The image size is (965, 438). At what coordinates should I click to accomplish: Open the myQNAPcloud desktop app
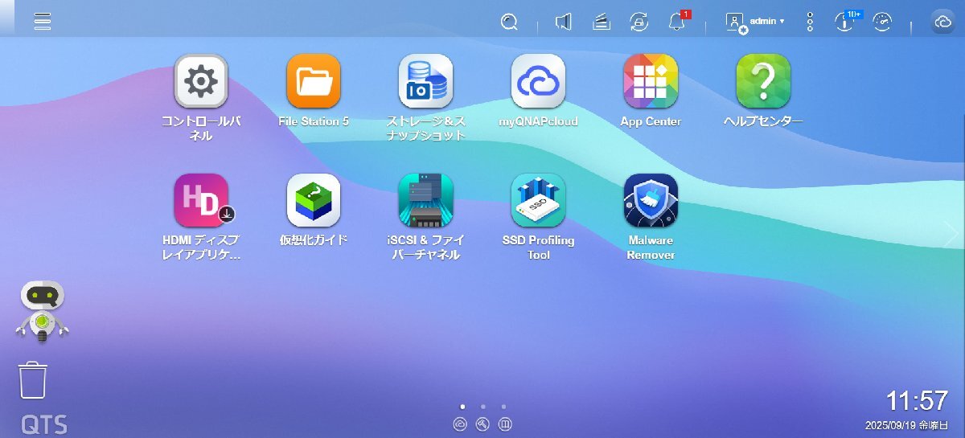[x=539, y=80]
